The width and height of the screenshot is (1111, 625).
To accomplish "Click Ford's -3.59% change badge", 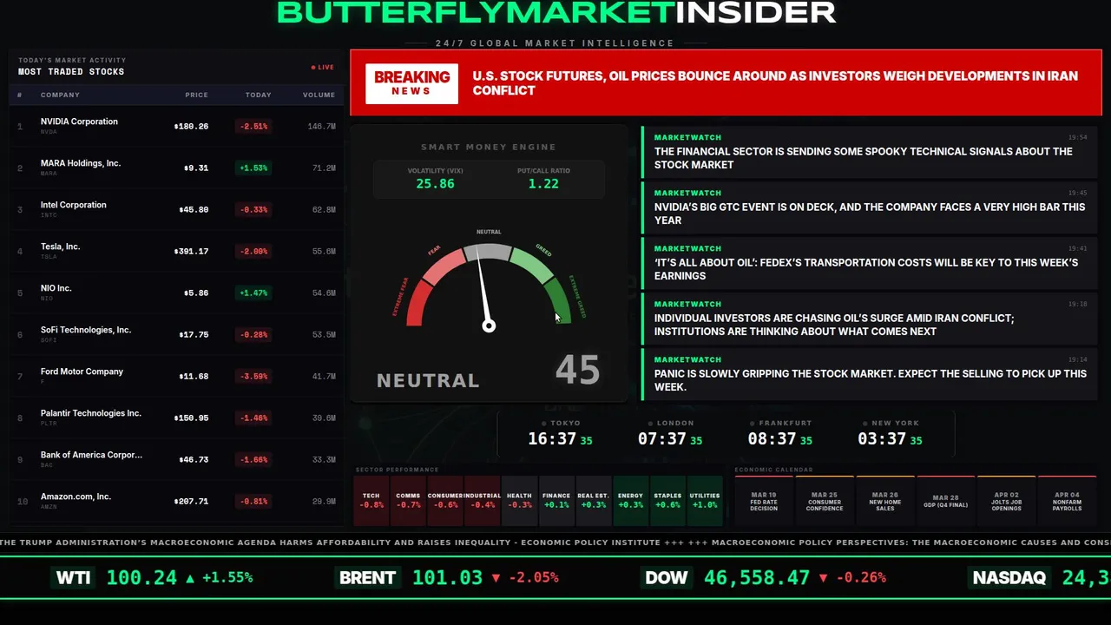I will tap(253, 376).
